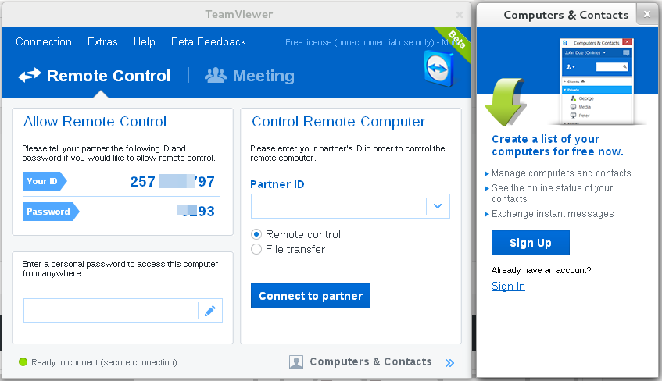The width and height of the screenshot is (662, 381).
Task: Follow the Sign In link
Action: (508, 287)
